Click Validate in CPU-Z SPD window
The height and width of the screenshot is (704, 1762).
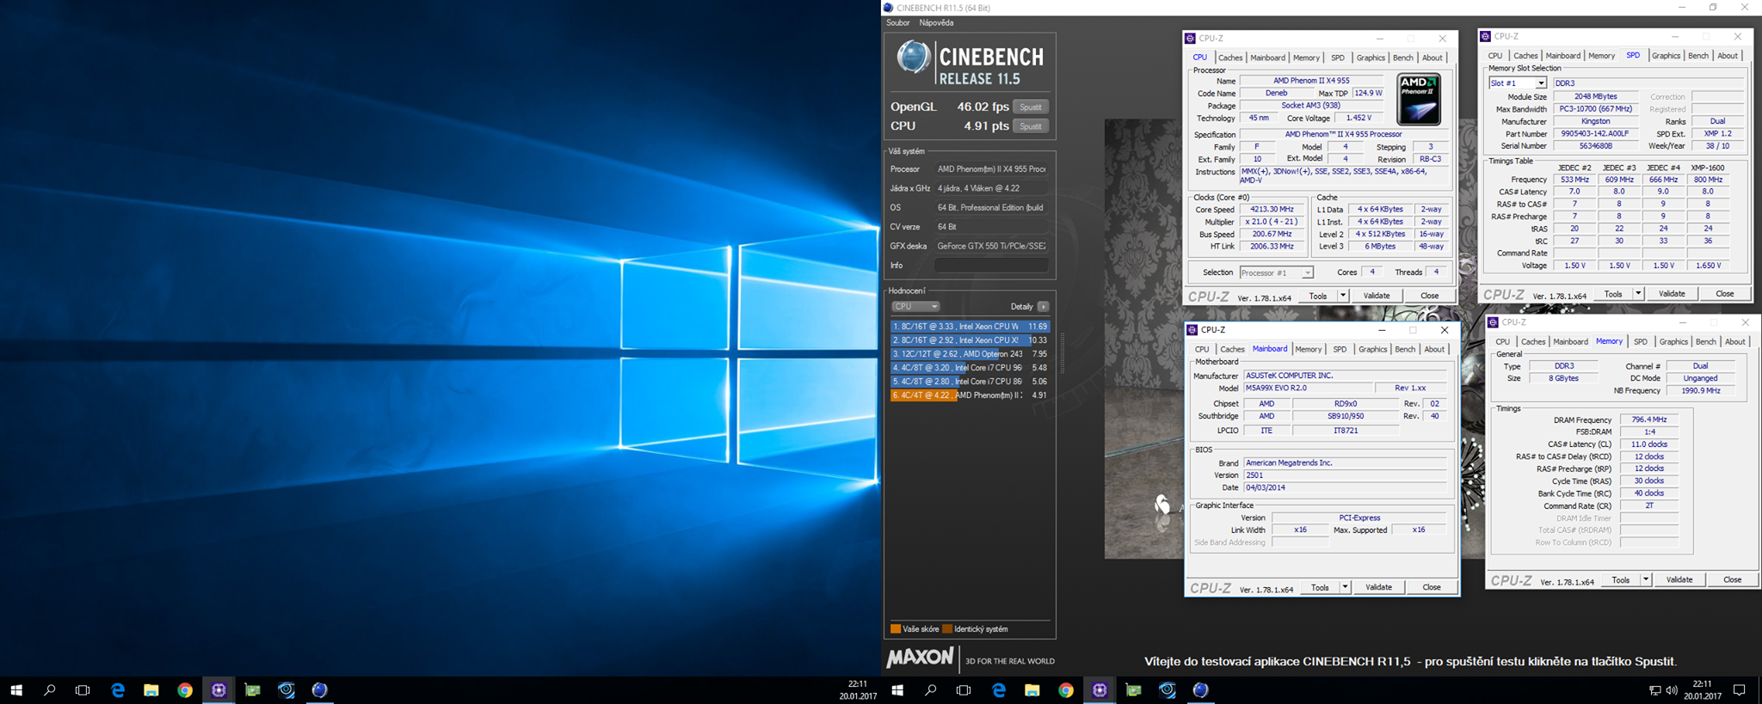tap(1672, 294)
